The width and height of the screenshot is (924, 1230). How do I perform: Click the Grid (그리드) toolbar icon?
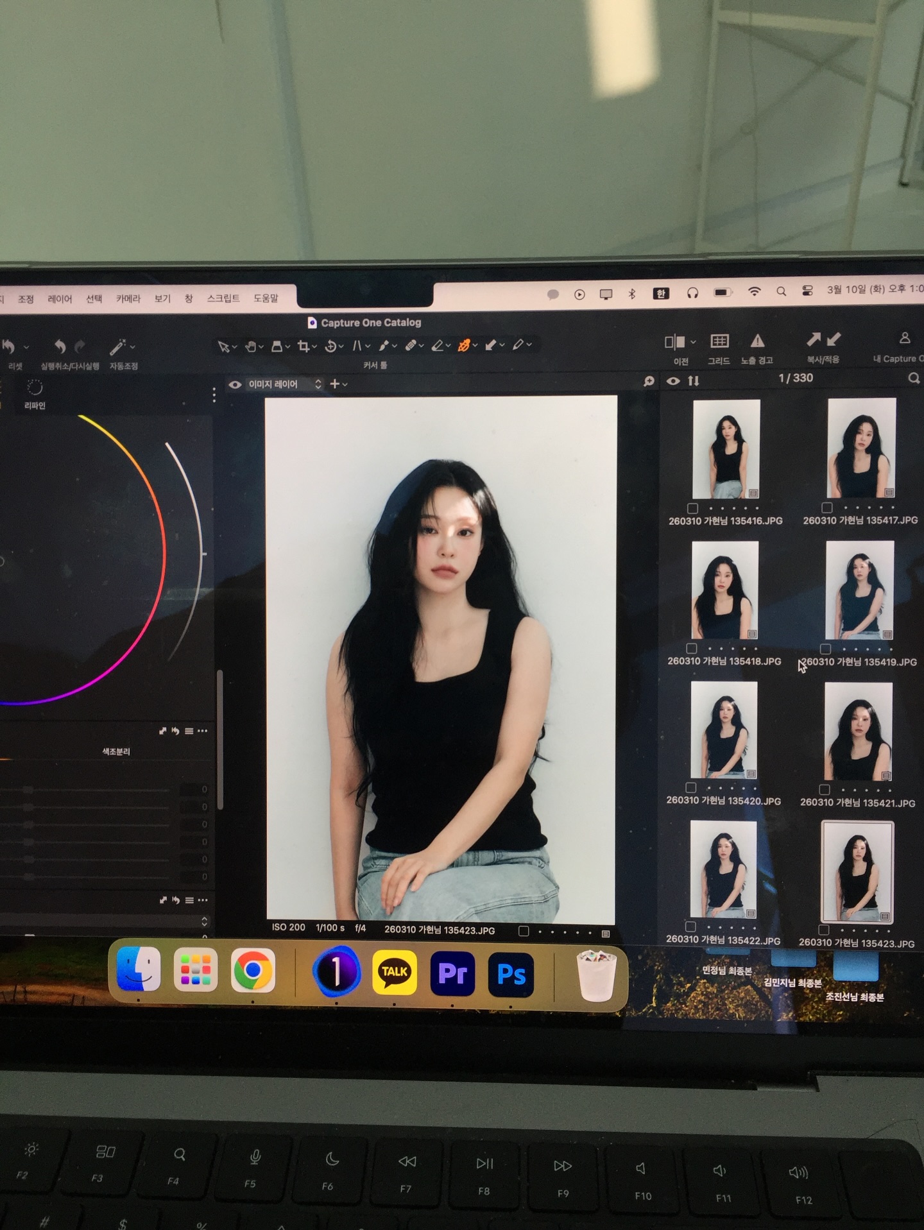click(x=719, y=341)
